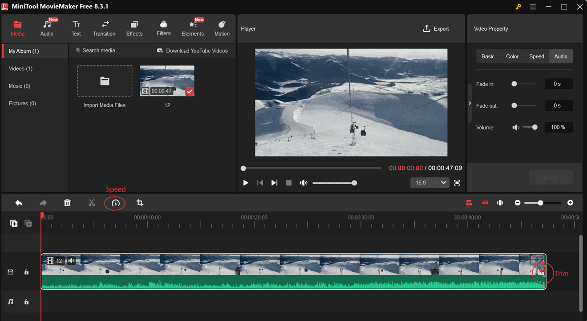Click the Export button

point(436,28)
